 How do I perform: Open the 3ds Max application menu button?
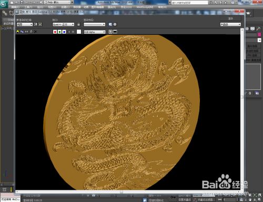pos(4,4)
